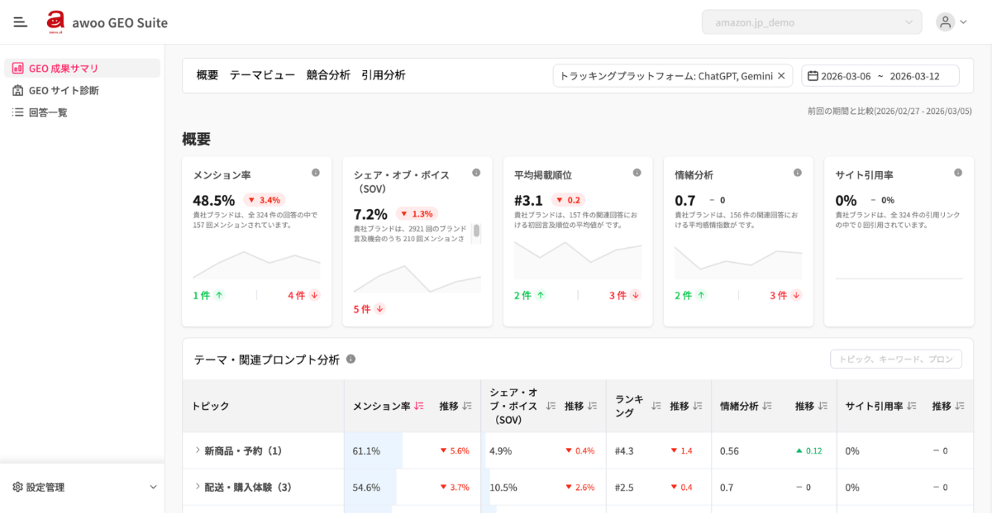992x519 pixels.
Task: Click info icon beside テーマ・関連プロンプト分析
Action: coord(351,359)
